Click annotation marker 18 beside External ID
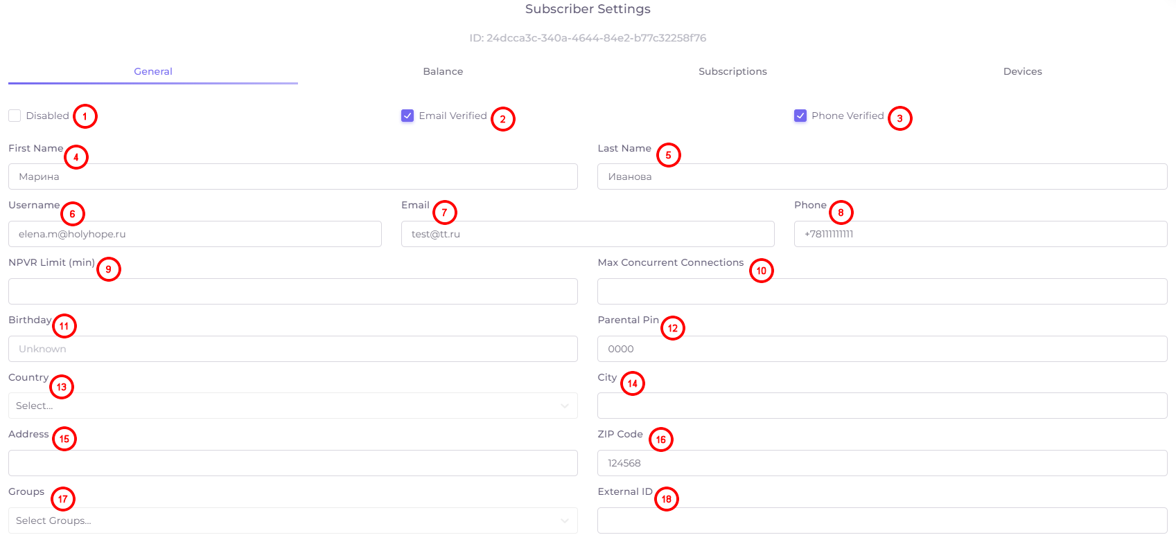 (x=667, y=499)
